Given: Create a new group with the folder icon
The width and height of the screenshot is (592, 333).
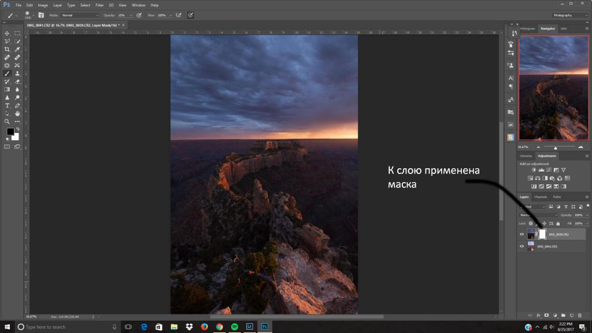Looking at the screenshot, I should click(x=563, y=315).
